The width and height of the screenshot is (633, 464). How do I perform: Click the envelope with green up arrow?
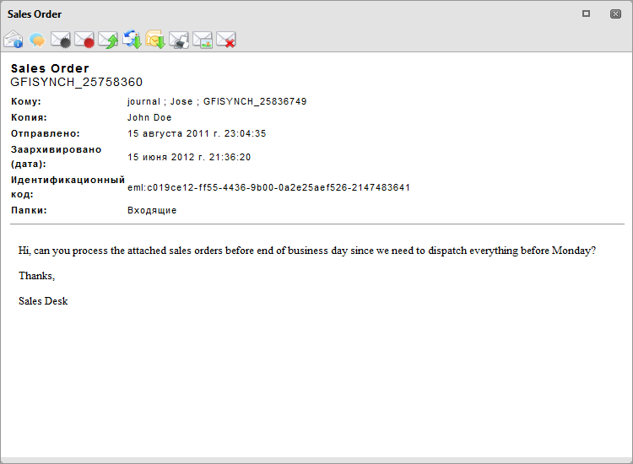tap(108, 40)
